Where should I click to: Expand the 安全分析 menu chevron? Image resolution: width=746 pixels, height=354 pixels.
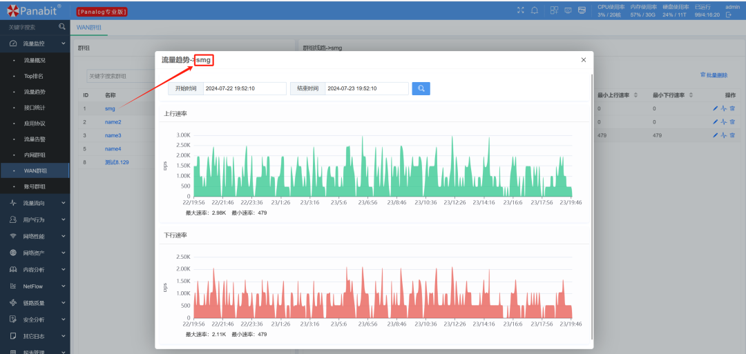pos(64,319)
